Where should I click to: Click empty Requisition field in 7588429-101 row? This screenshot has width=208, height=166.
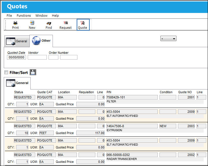(x=87, y=97)
